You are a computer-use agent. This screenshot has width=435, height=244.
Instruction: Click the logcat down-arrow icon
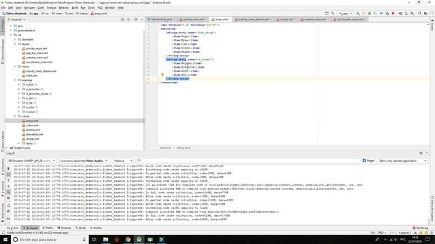click(x=8, y=186)
